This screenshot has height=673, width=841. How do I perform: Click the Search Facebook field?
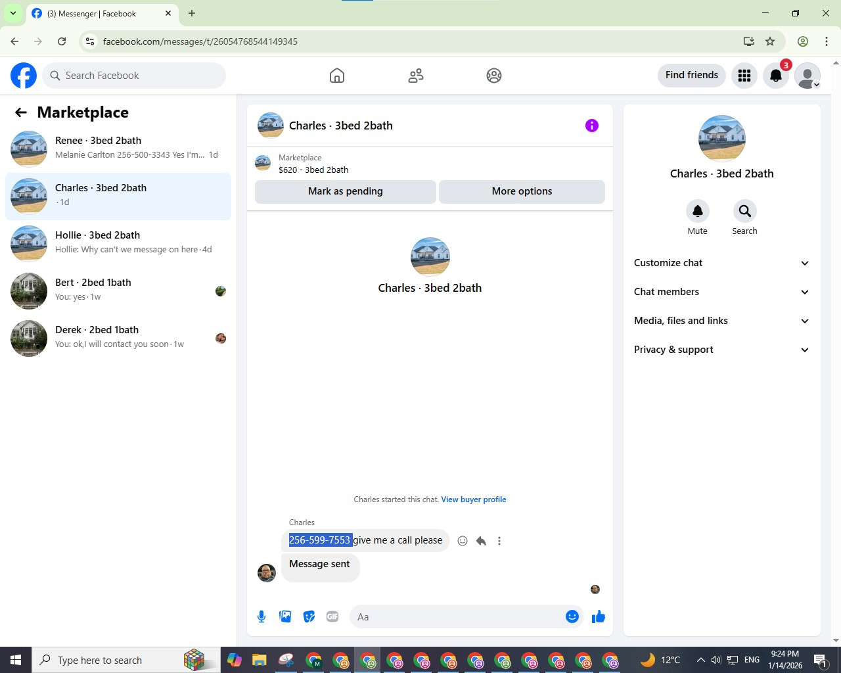pyautogui.click(x=135, y=76)
